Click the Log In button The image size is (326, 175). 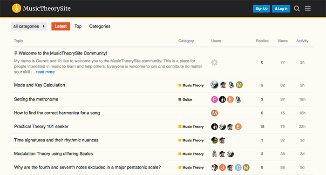click(x=281, y=9)
